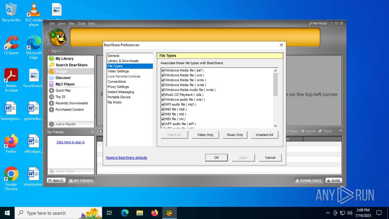Close the My Friends panel

click(93, 132)
